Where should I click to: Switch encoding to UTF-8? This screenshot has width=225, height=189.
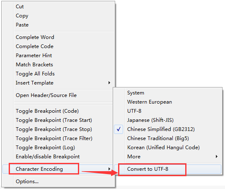point(167,111)
